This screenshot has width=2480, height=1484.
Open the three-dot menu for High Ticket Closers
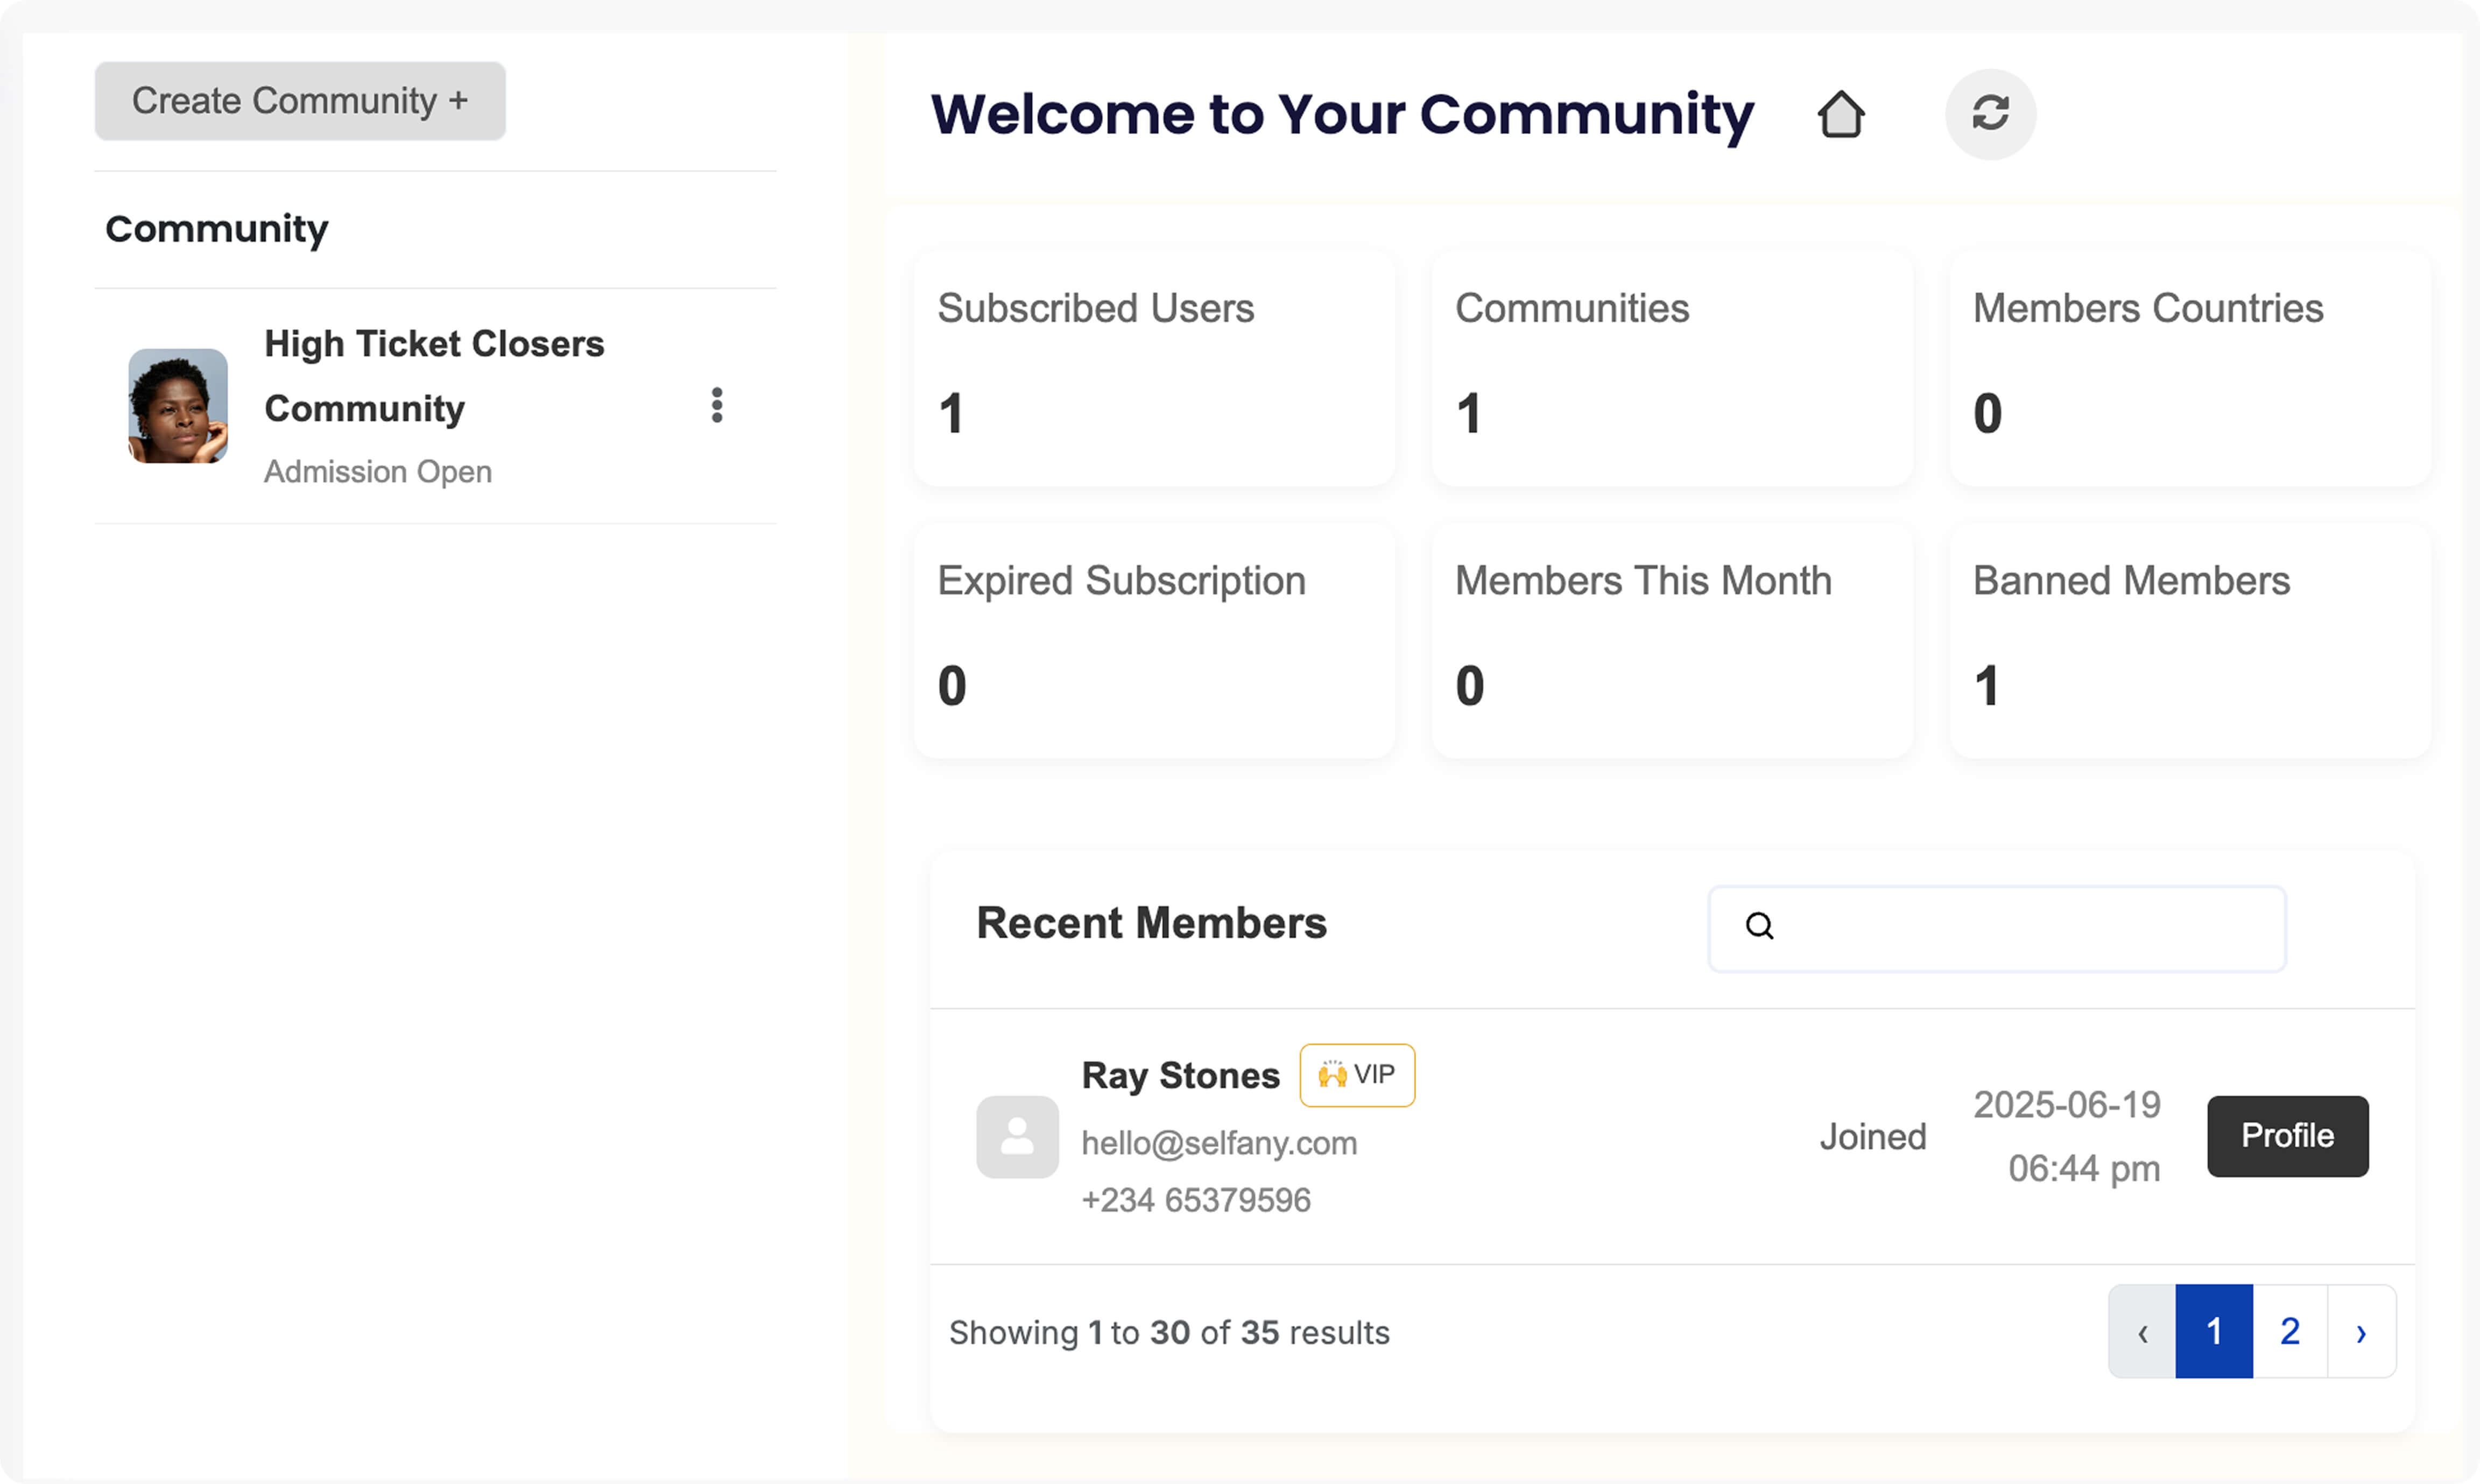point(716,405)
